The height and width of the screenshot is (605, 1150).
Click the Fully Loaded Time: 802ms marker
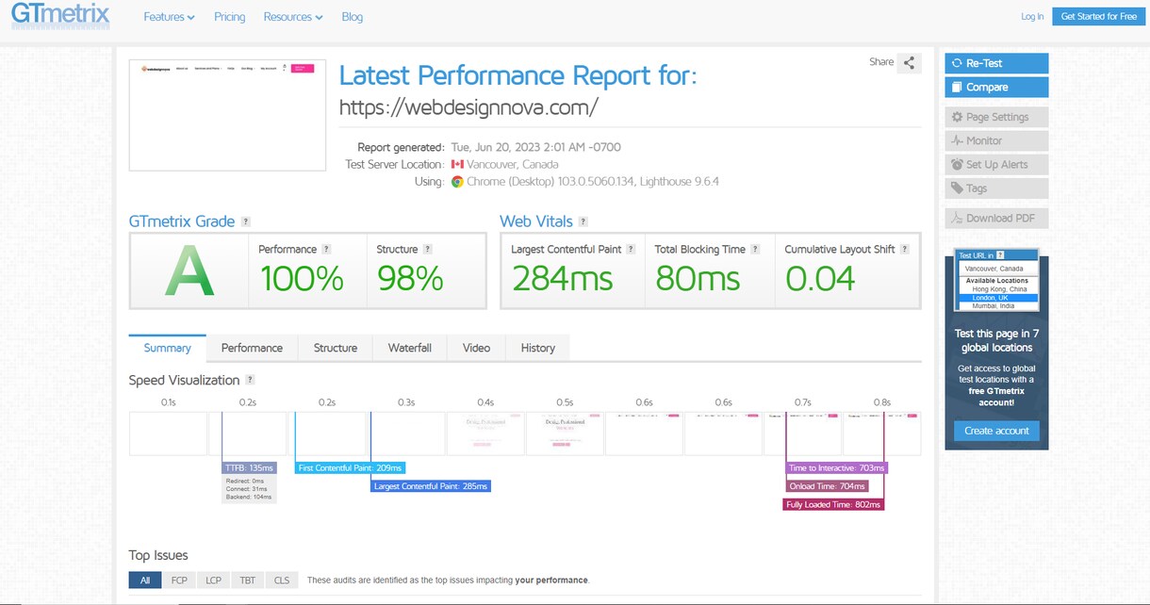833,504
